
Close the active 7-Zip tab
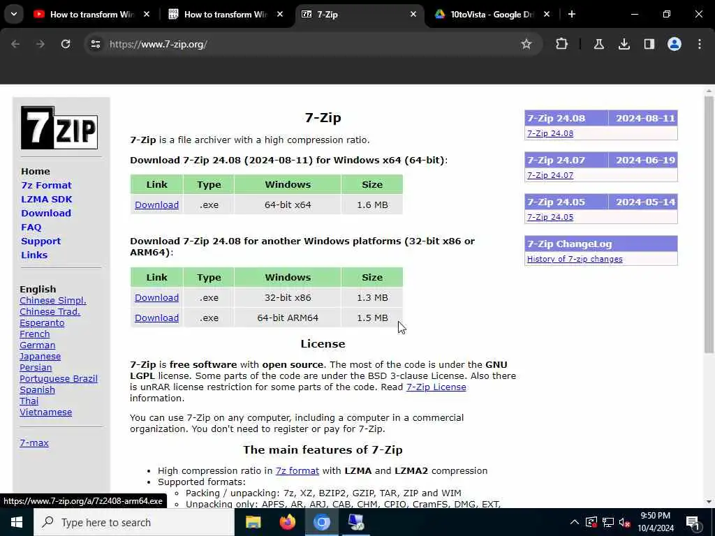click(x=413, y=14)
